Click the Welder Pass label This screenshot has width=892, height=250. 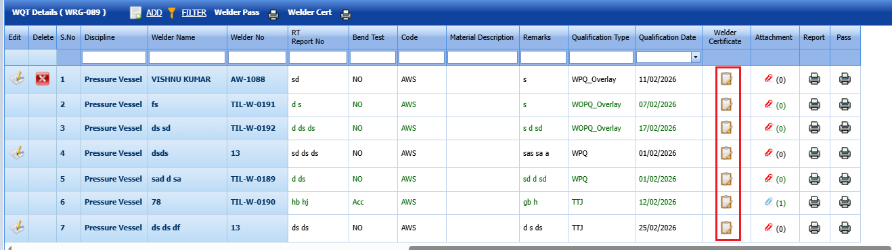pyautogui.click(x=237, y=13)
